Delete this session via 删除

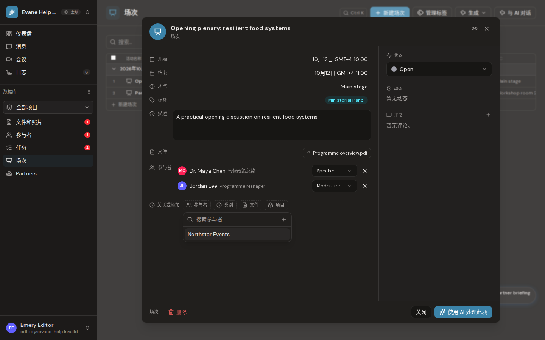pos(178,312)
